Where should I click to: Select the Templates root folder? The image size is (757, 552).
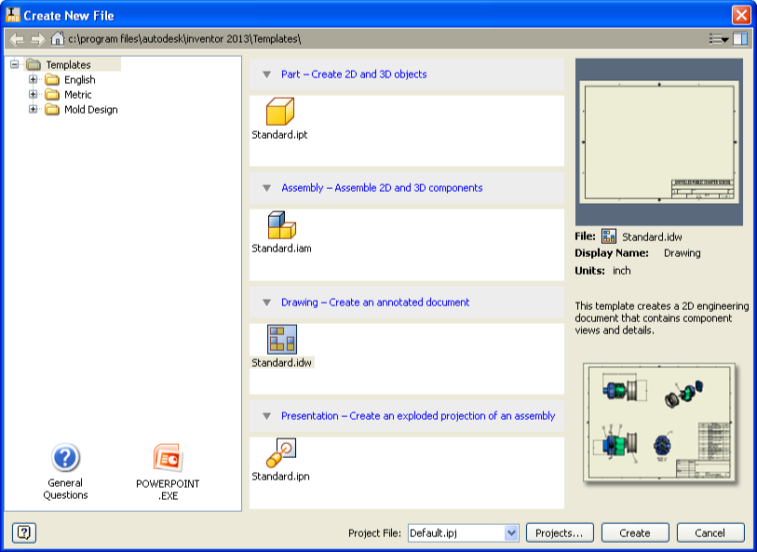pos(68,65)
